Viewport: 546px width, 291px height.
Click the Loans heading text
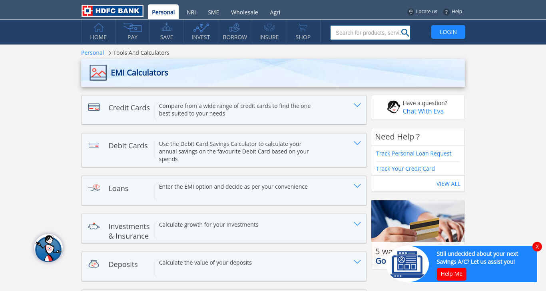click(x=118, y=188)
